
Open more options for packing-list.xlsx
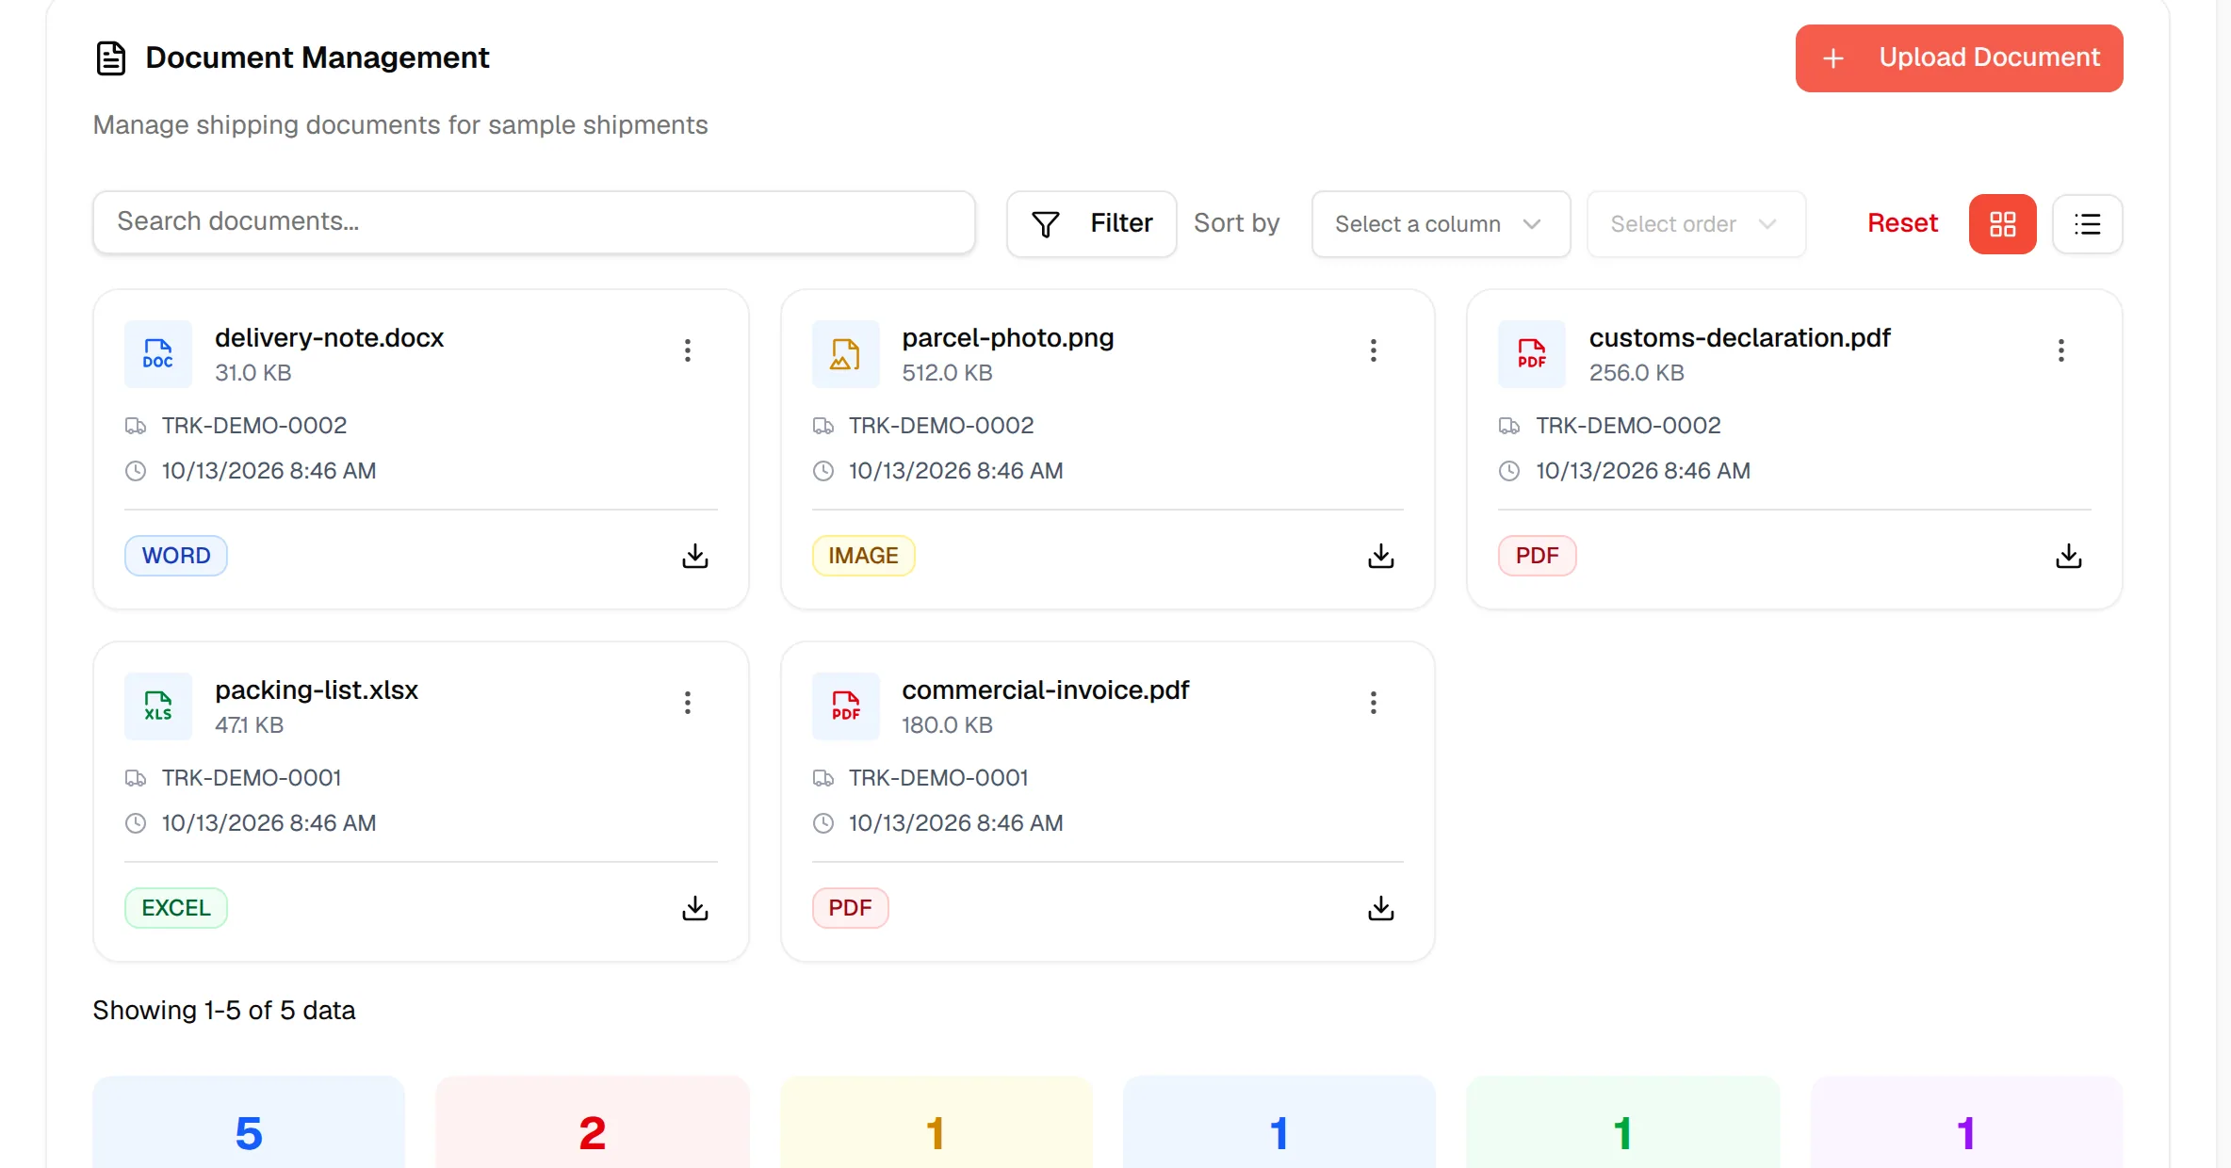[688, 703]
